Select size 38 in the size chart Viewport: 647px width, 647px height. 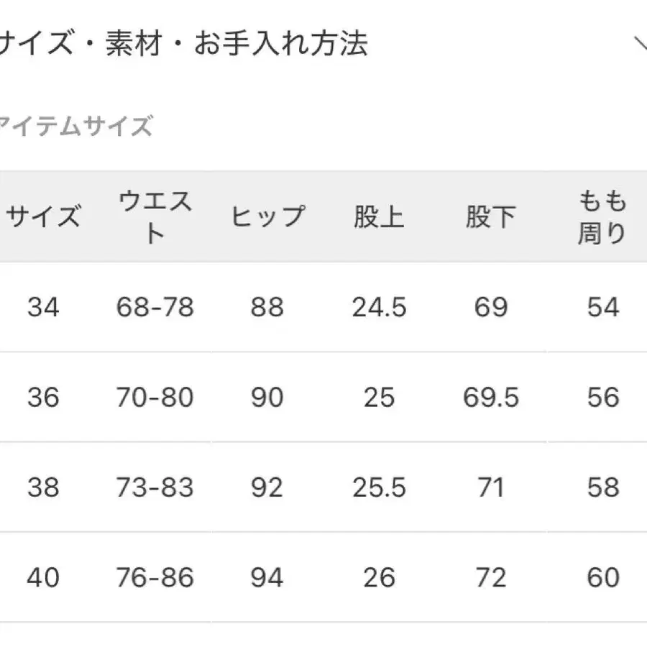tap(43, 487)
